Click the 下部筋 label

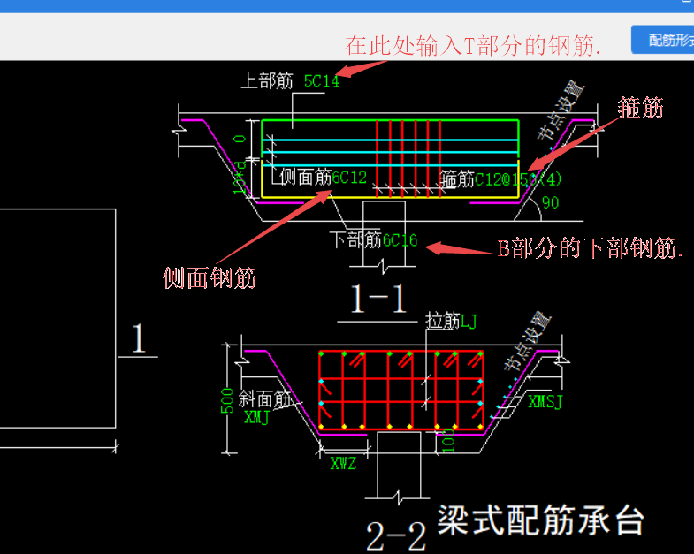pyautogui.click(x=356, y=239)
